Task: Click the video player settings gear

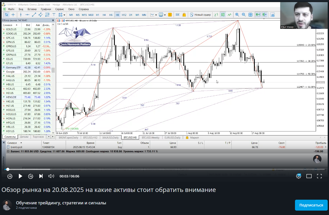Action: [299, 176]
